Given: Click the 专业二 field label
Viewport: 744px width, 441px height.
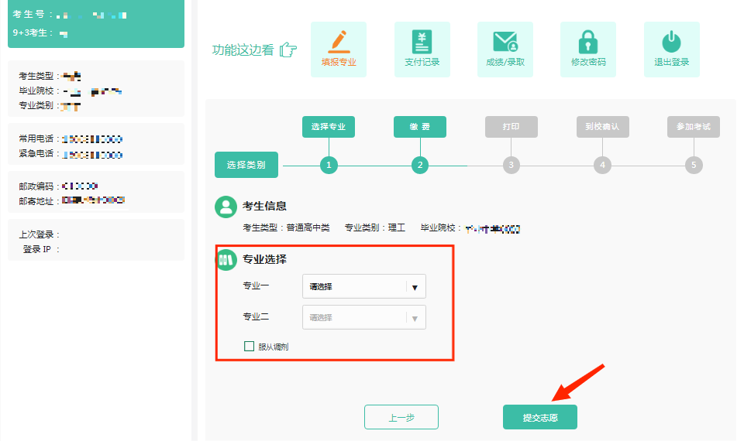Looking at the screenshot, I should 256,316.
